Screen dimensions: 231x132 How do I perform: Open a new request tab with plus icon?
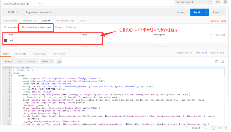pos(34,4)
